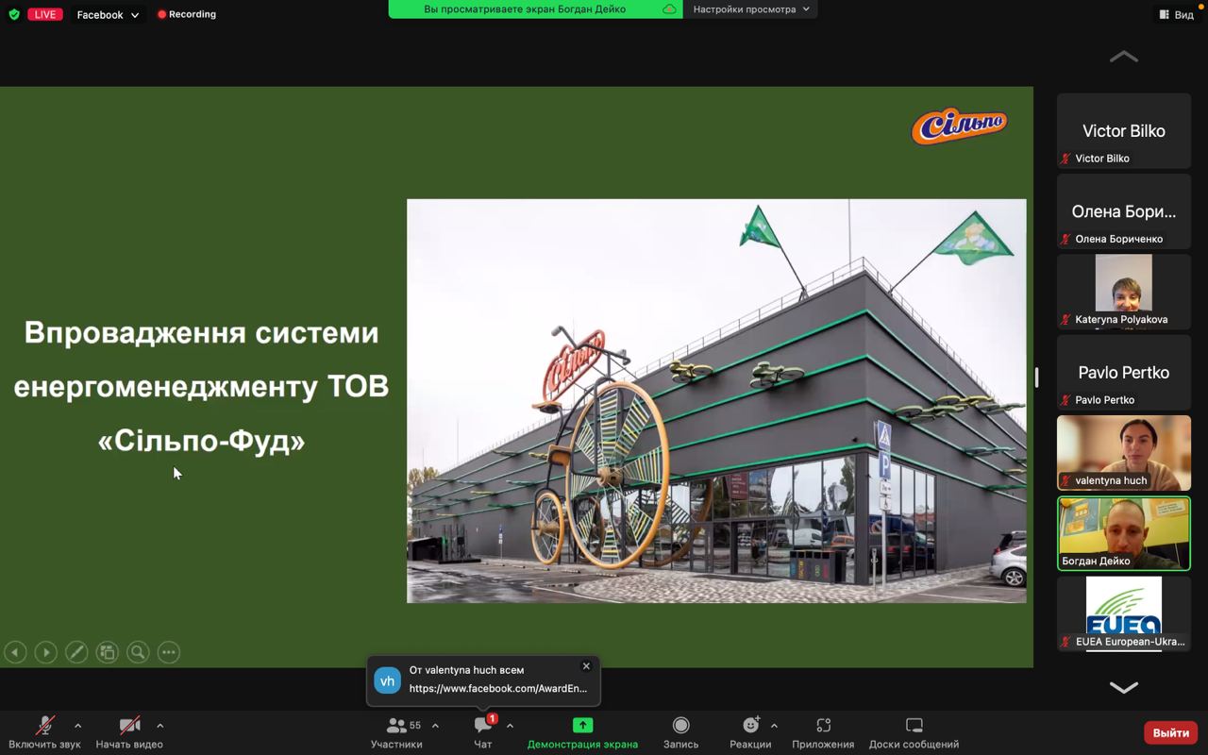Image resolution: width=1208 pixels, height=755 pixels.
Task: Turn on camera with Начать видео
Action: (x=129, y=732)
